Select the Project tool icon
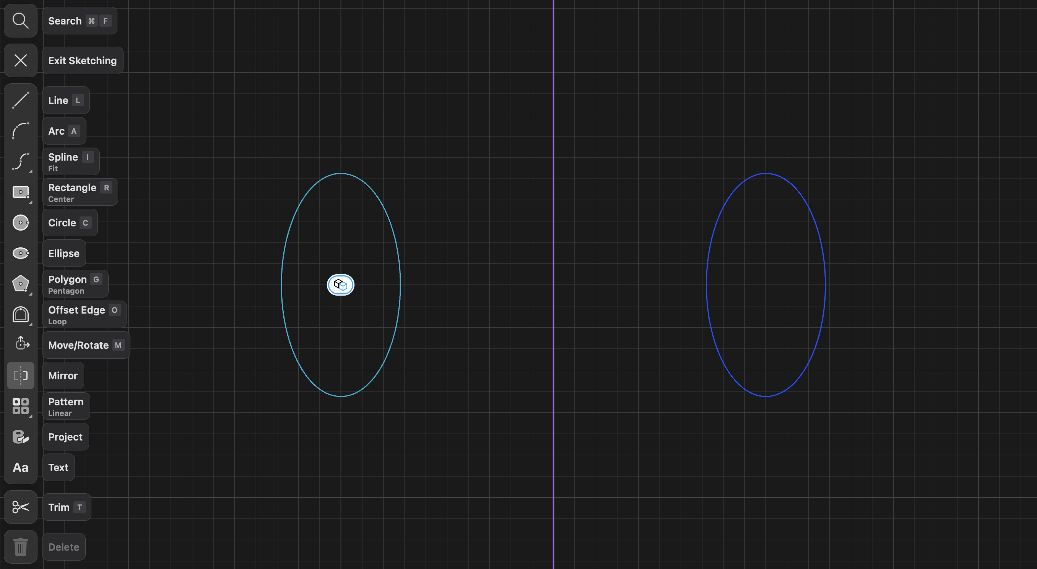This screenshot has height=569, width=1037. (21, 437)
